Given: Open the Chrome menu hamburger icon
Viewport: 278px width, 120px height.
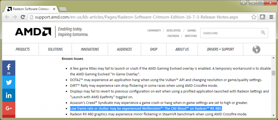Looking at the screenshot, I should (271, 17).
